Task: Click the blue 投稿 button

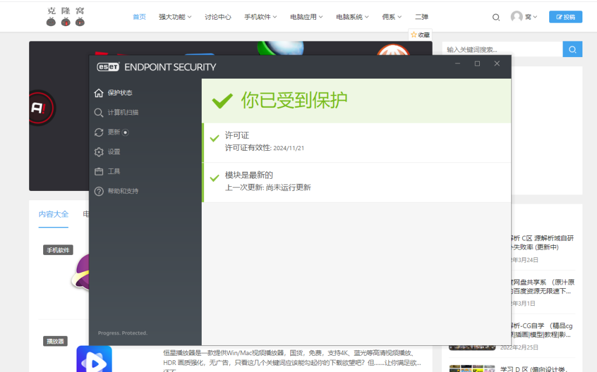Action: click(566, 17)
